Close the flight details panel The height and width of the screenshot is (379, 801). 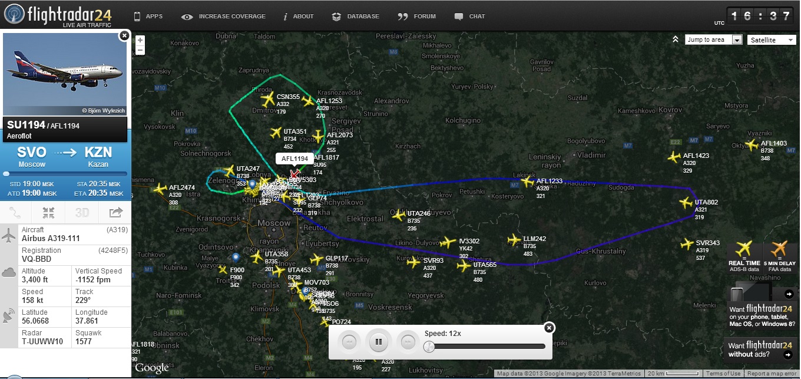click(124, 36)
